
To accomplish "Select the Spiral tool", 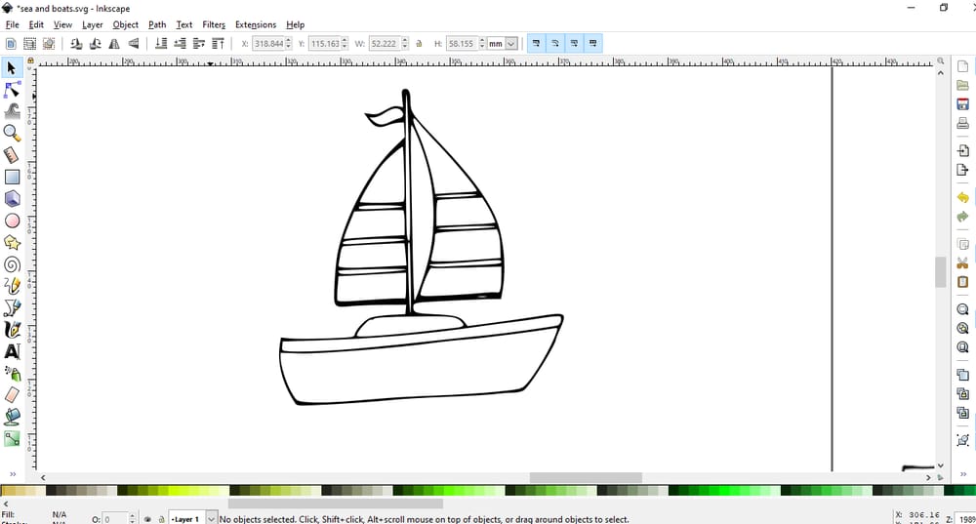I will click(x=11, y=263).
